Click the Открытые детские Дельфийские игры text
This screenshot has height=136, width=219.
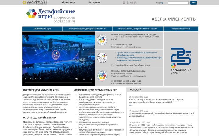[x=128, y=73]
